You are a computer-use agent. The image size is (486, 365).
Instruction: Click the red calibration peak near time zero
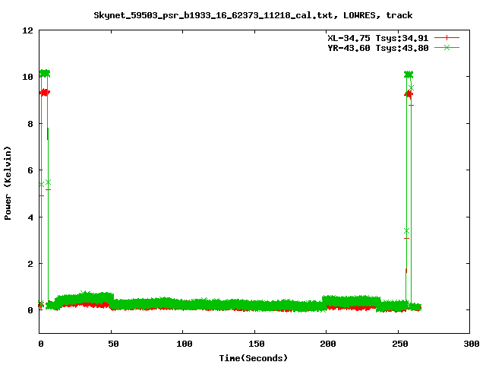(x=44, y=92)
